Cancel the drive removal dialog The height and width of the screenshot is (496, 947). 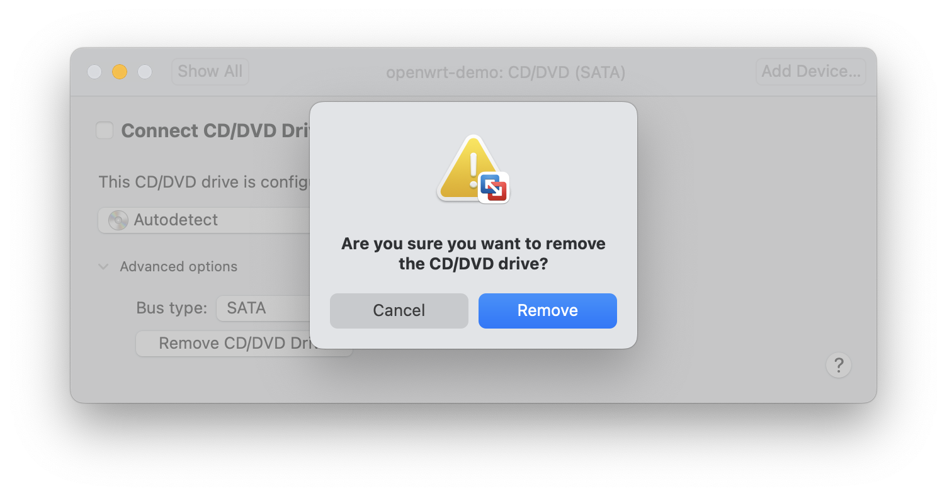(399, 310)
